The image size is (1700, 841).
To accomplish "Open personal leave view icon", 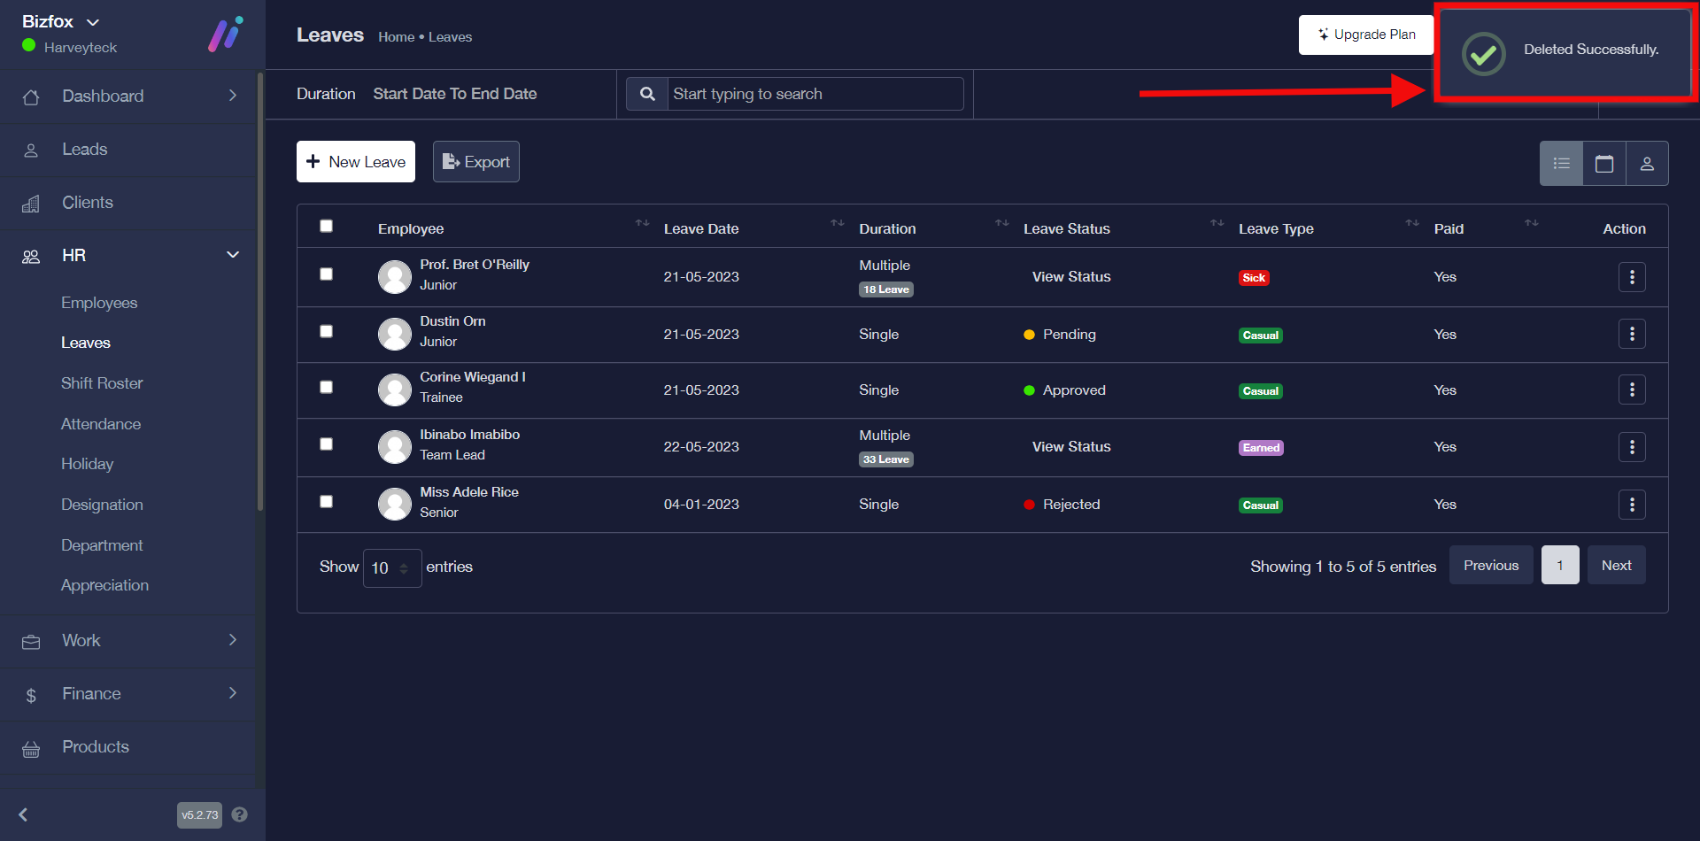I will [x=1646, y=164].
